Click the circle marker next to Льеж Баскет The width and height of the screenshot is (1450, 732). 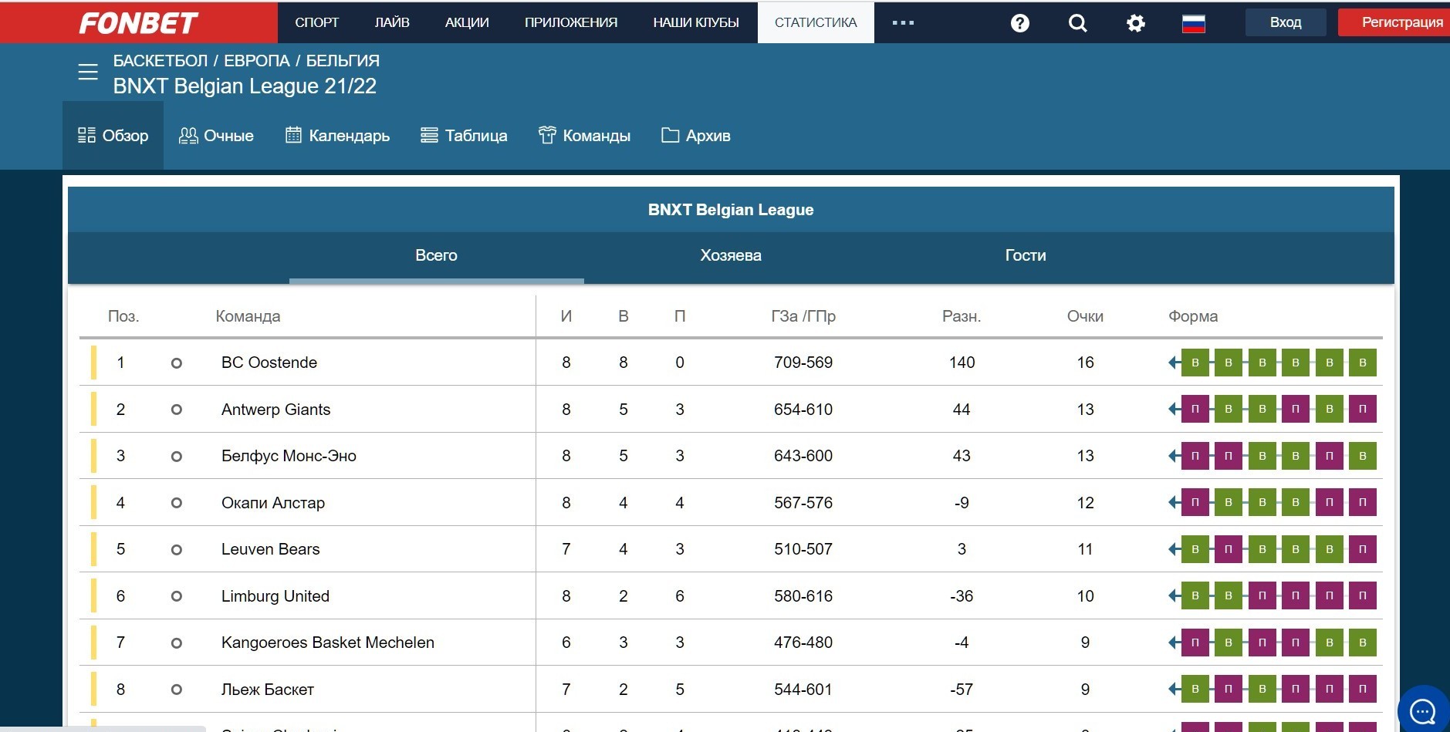click(177, 690)
